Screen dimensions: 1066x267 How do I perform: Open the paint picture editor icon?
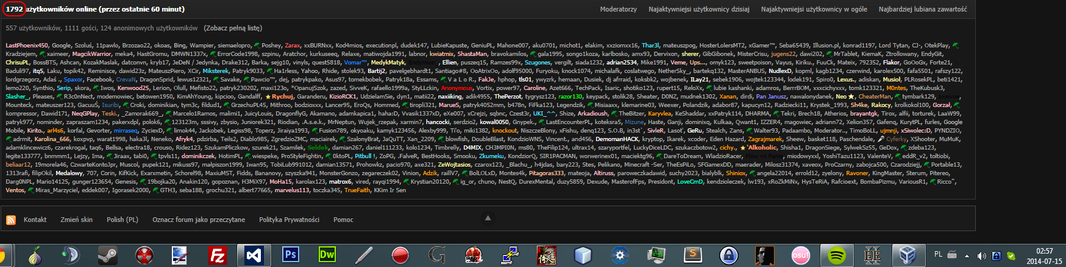[181, 254]
